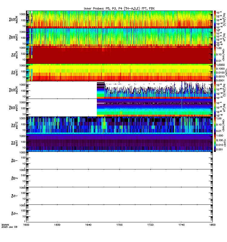Click the empty 'the fb 2' plot panel
Viewport: 227px width, 242px height.
pos(119,214)
